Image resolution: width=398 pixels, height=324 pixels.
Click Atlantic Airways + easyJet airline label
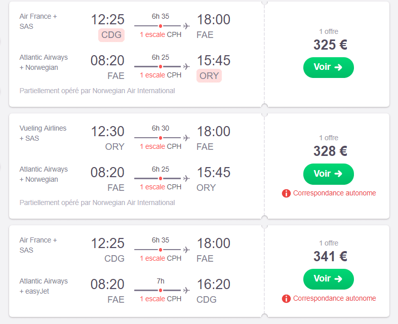pyautogui.click(x=44, y=286)
